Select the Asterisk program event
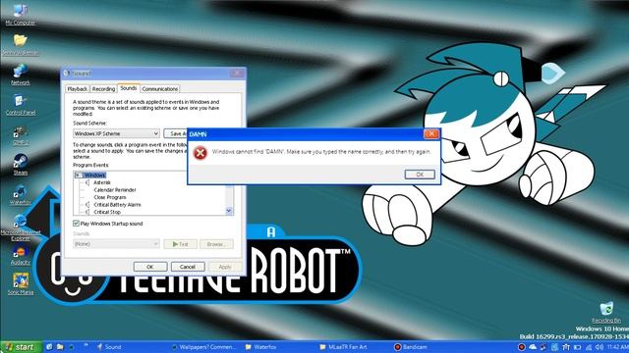The width and height of the screenshot is (629, 353). 102,182
